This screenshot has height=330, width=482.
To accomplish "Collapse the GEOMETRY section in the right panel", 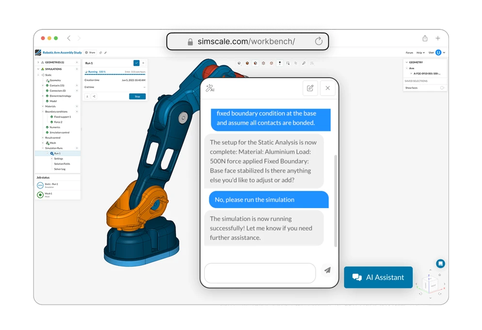I will pos(407,62).
